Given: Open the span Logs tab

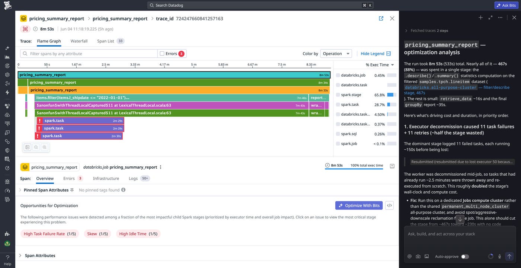Looking at the screenshot, I should tap(139, 178).
